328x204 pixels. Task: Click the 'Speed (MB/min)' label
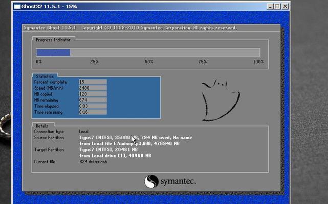[49, 88]
